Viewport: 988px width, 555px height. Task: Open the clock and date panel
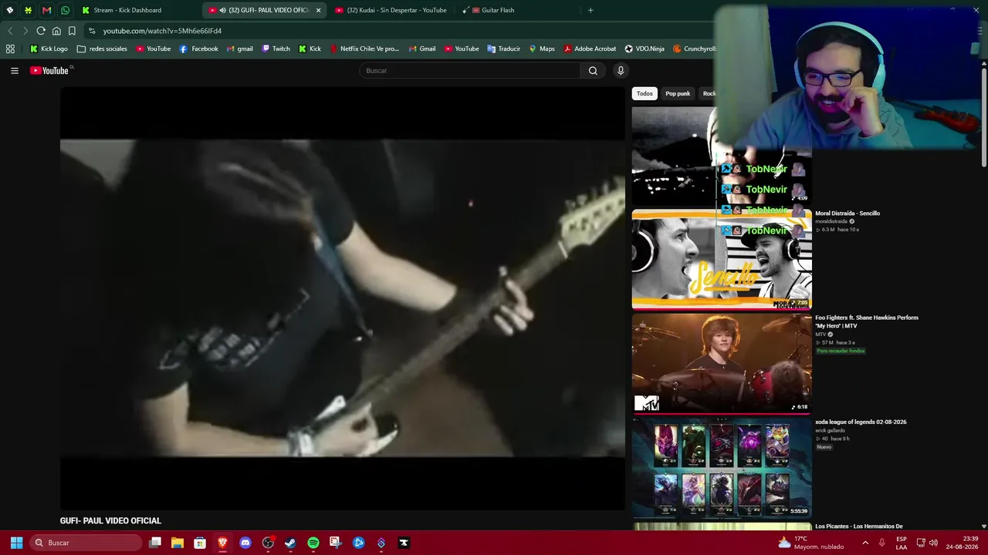click(962, 543)
